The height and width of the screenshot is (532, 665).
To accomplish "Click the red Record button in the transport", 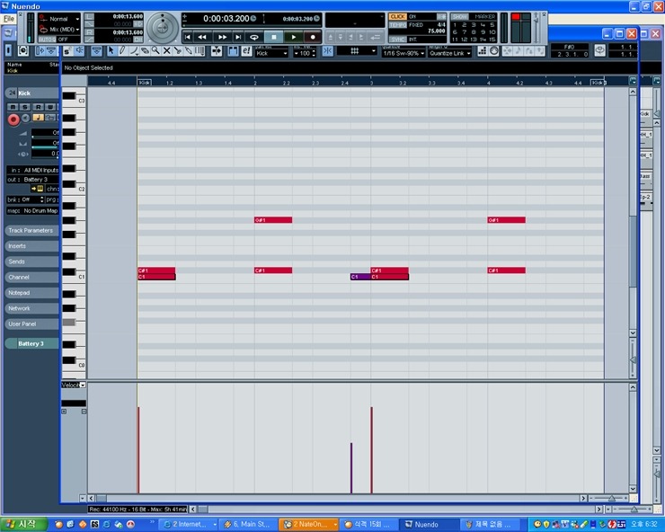I will pos(313,37).
